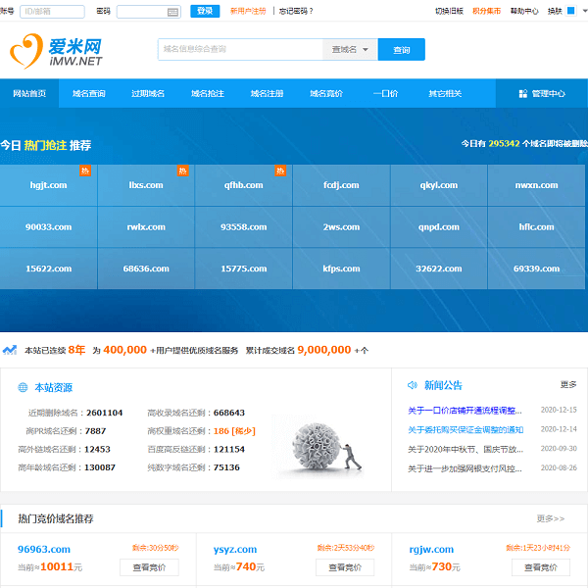Select the 69339.com domain tile
This screenshot has height=588, width=588.
tap(536, 269)
